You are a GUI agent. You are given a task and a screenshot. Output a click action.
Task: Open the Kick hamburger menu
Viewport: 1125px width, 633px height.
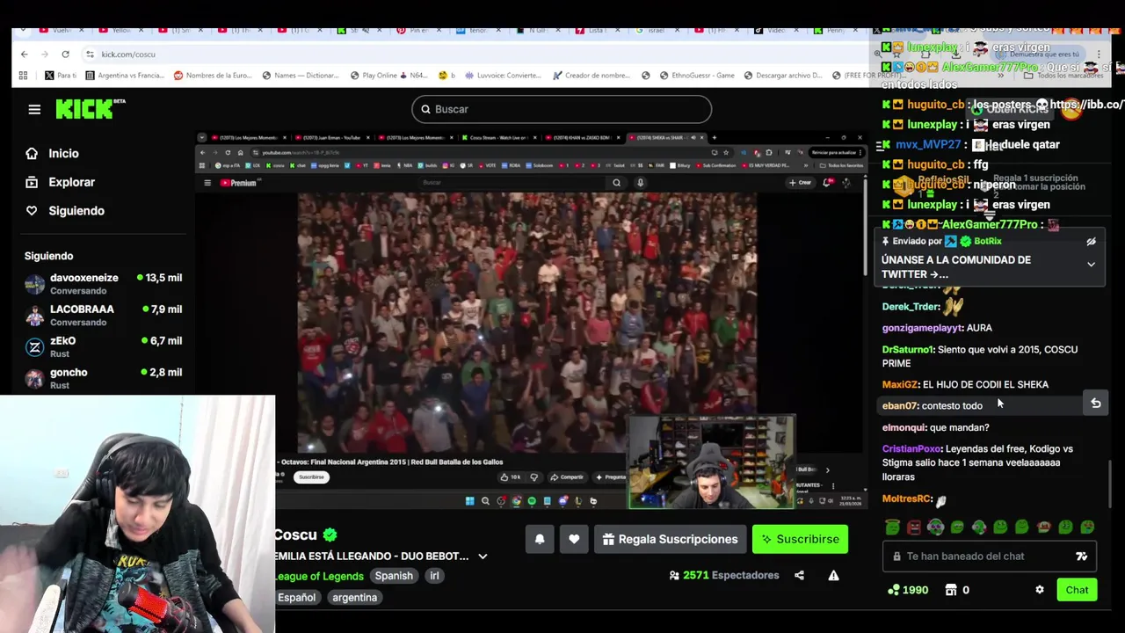34,109
